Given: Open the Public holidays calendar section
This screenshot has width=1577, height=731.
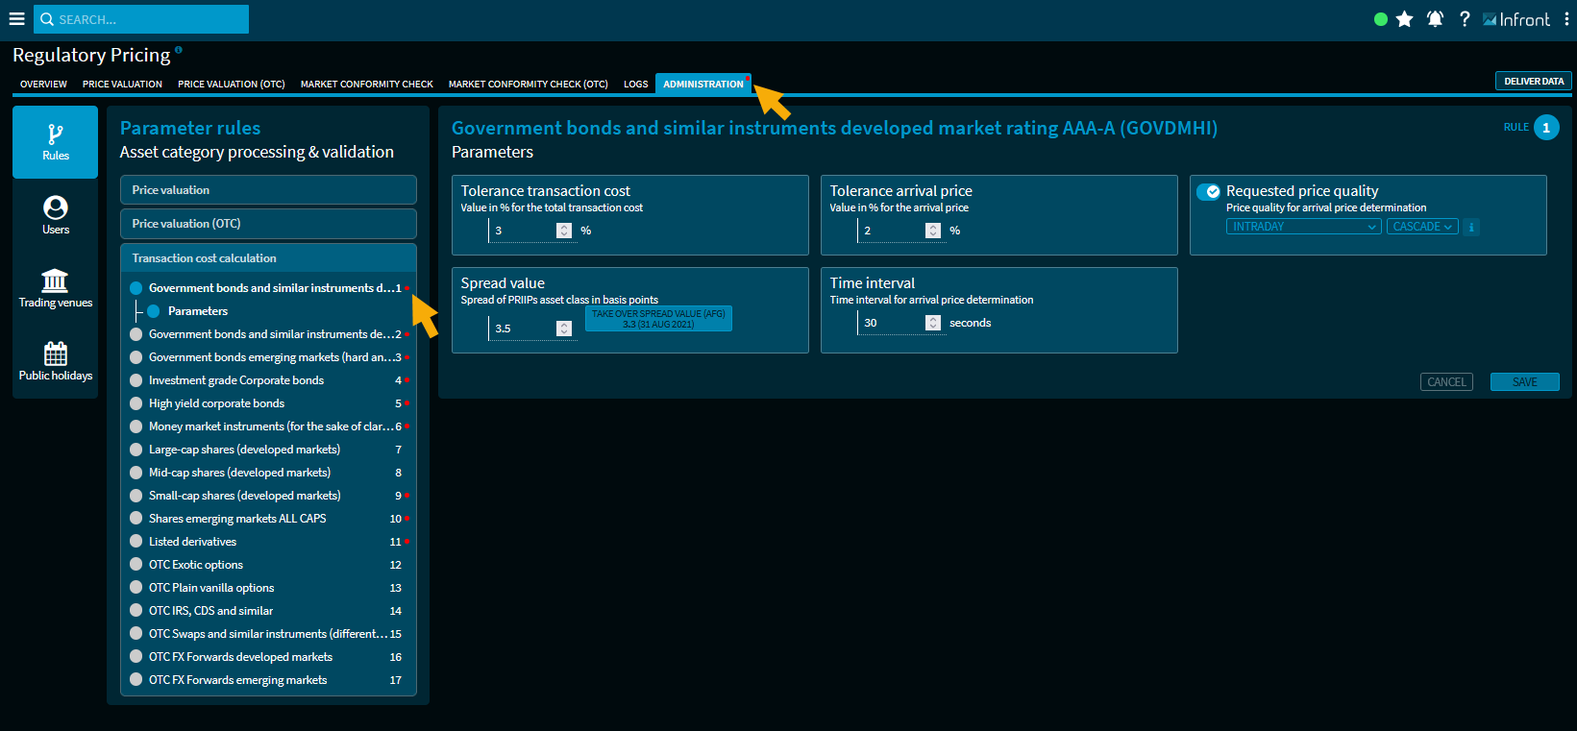Looking at the screenshot, I should [55, 361].
